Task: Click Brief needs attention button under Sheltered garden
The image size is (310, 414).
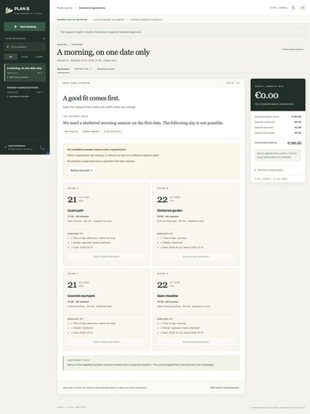Action: click(196, 256)
